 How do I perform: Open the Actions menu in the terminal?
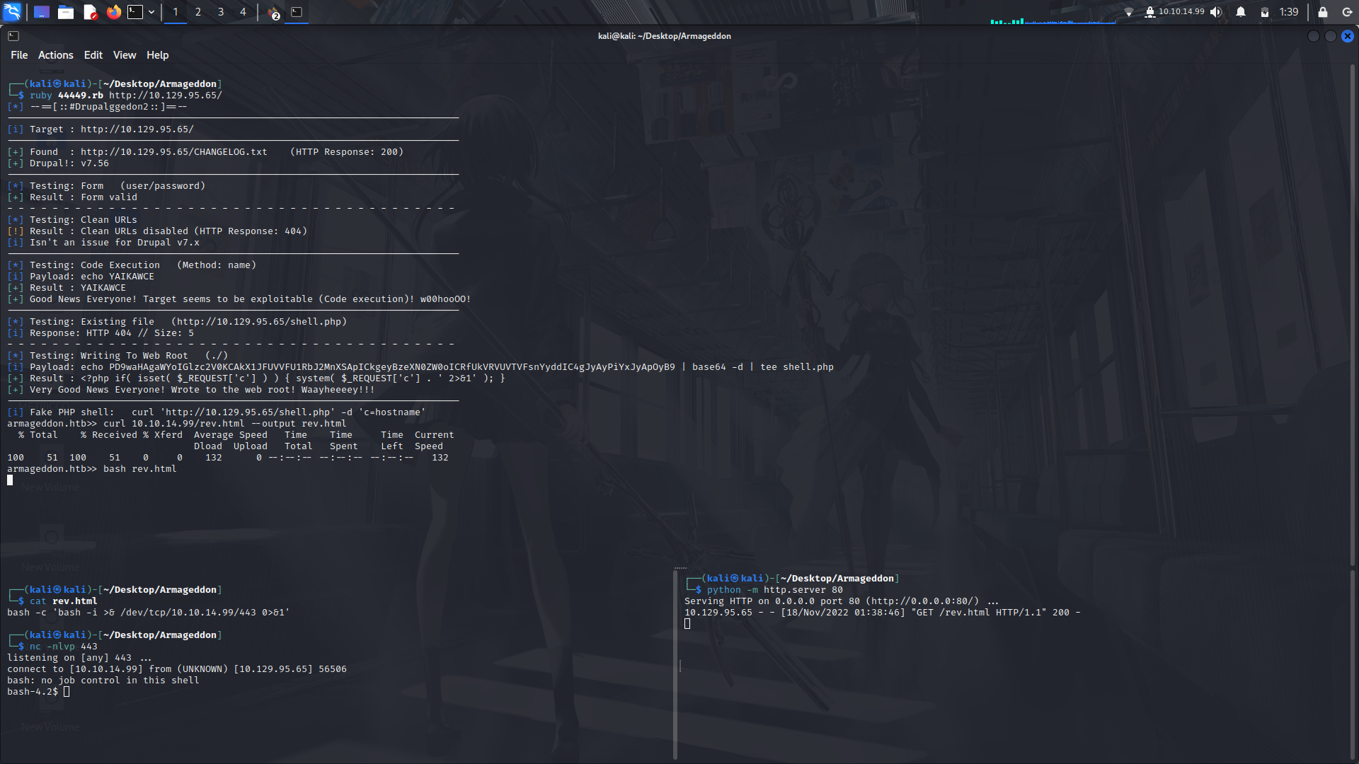(x=55, y=54)
